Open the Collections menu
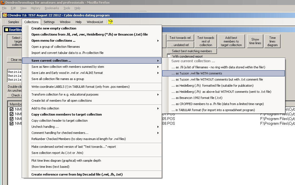295x185 pixels. coord(31,22)
